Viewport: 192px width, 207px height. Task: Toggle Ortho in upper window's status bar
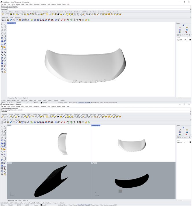[x=66, y=103]
